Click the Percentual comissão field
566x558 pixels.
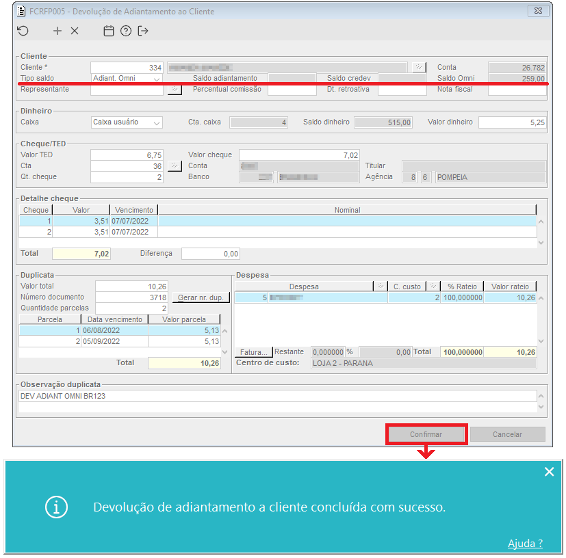292,90
